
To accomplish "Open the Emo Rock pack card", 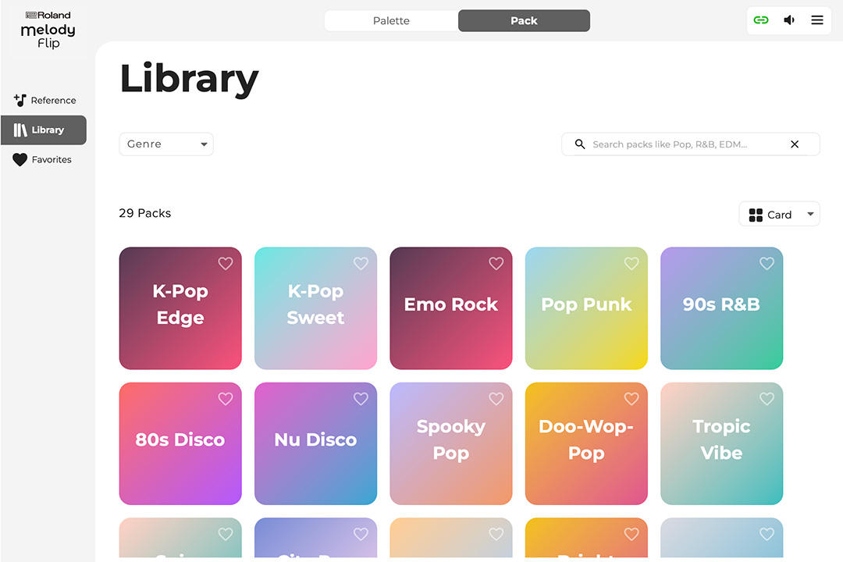I will pyautogui.click(x=451, y=308).
